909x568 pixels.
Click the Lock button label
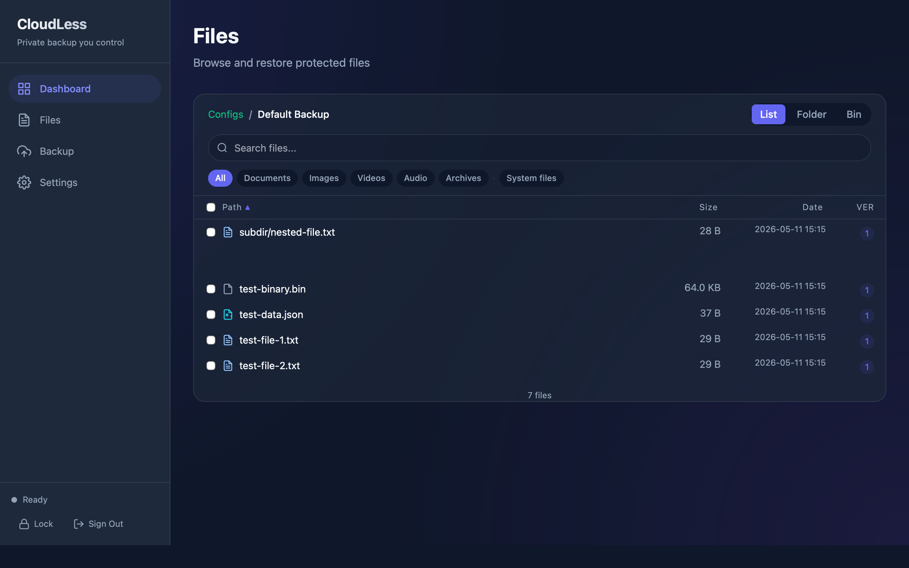tap(44, 524)
